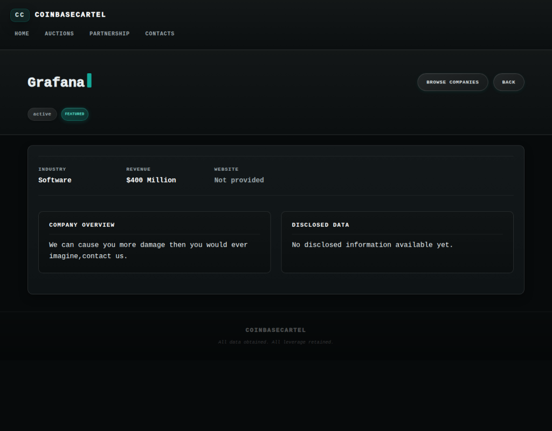Click the INDUSTRY label
Viewport: 552px width, 431px height.
(x=52, y=169)
